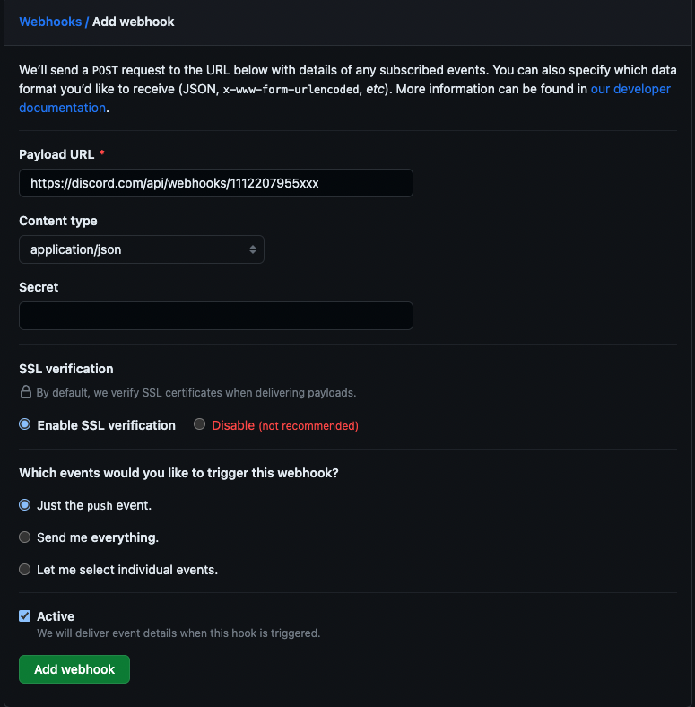This screenshot has width=695, height=707.
Task: Choose Just the push event
Action: pyautogui.click(x=25, y=505)
